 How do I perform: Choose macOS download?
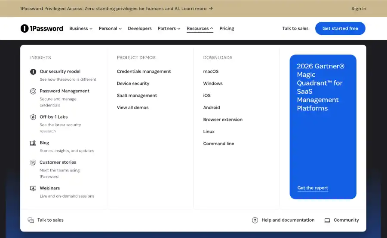(x=211, y=71)
